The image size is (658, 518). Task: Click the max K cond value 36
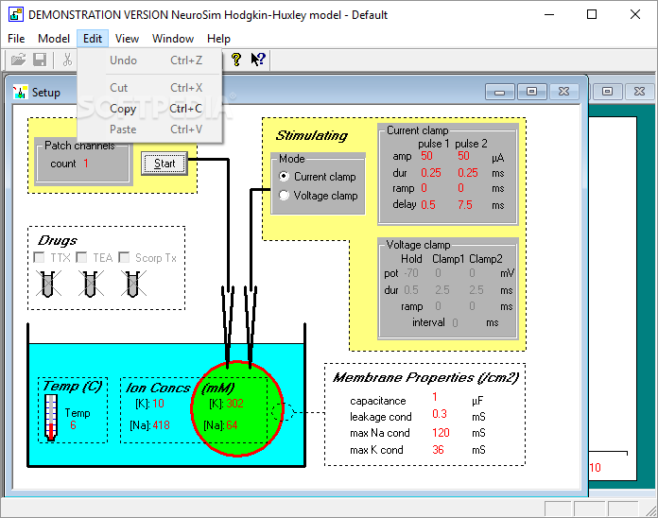(438, 450)
